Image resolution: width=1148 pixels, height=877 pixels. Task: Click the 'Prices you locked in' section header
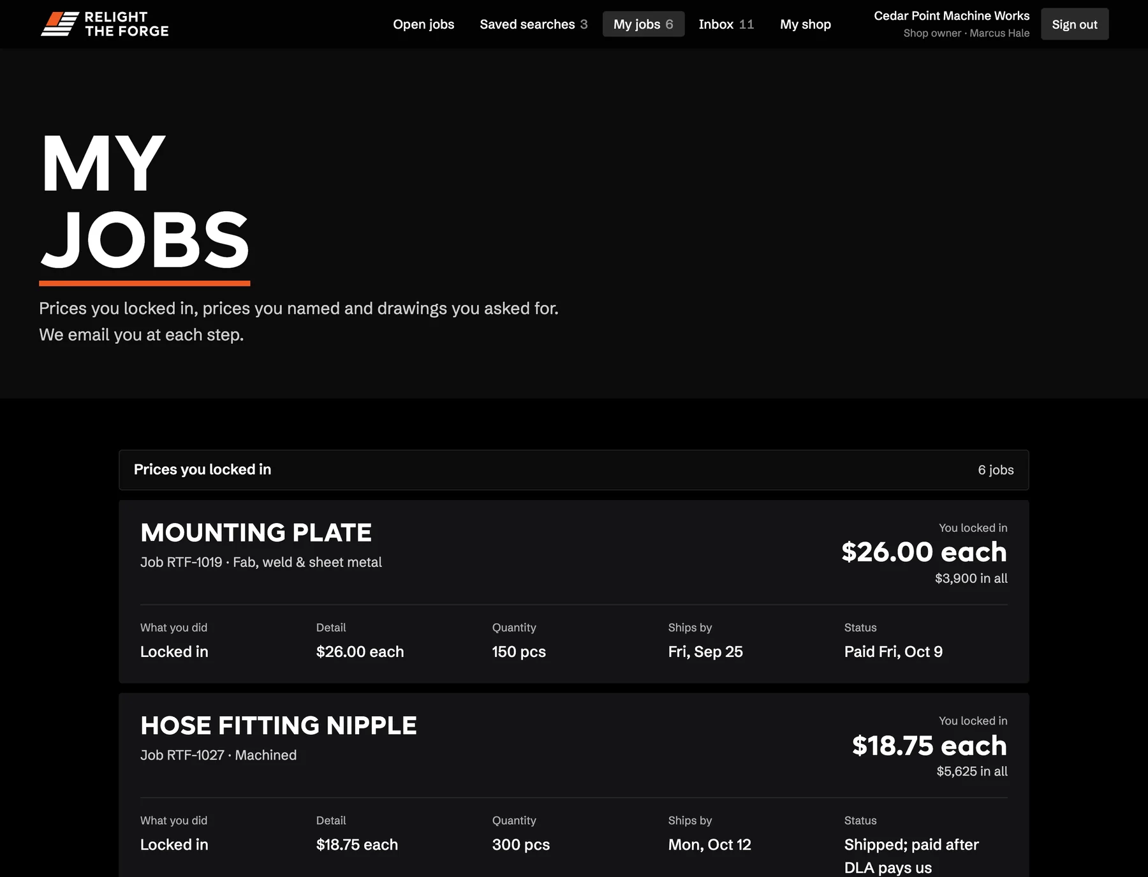[202, 469]
